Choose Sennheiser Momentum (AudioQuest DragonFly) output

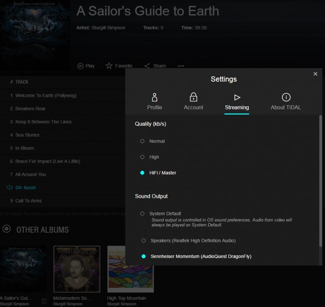click(143, 256)
